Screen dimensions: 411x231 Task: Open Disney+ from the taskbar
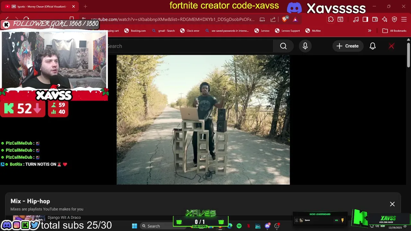(258, 226)
